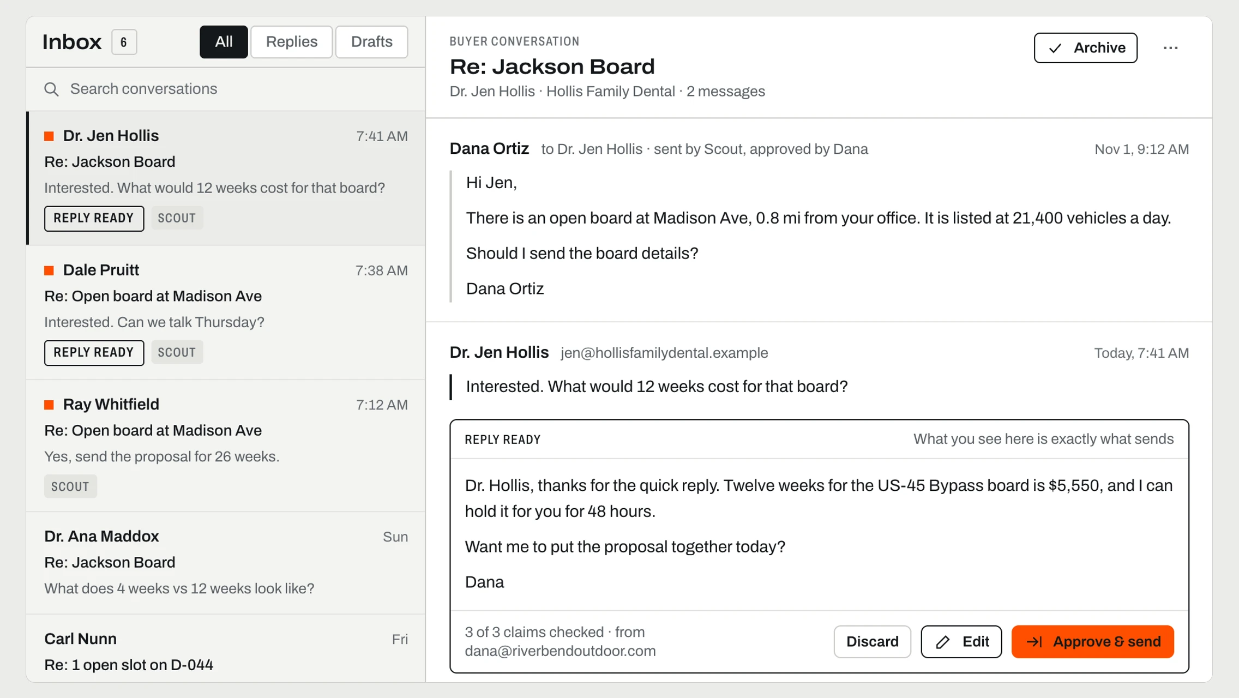Click the 'Re: Jackson Board' conversation title

[x=552, y=67]
